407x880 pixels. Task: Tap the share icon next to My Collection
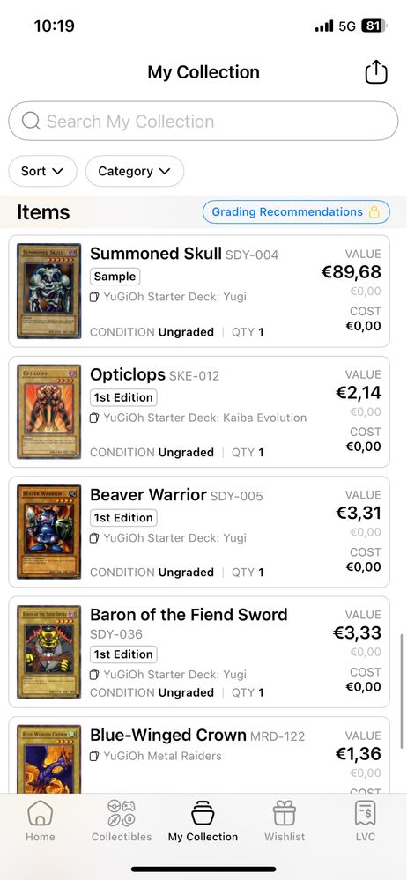(376, 72)
